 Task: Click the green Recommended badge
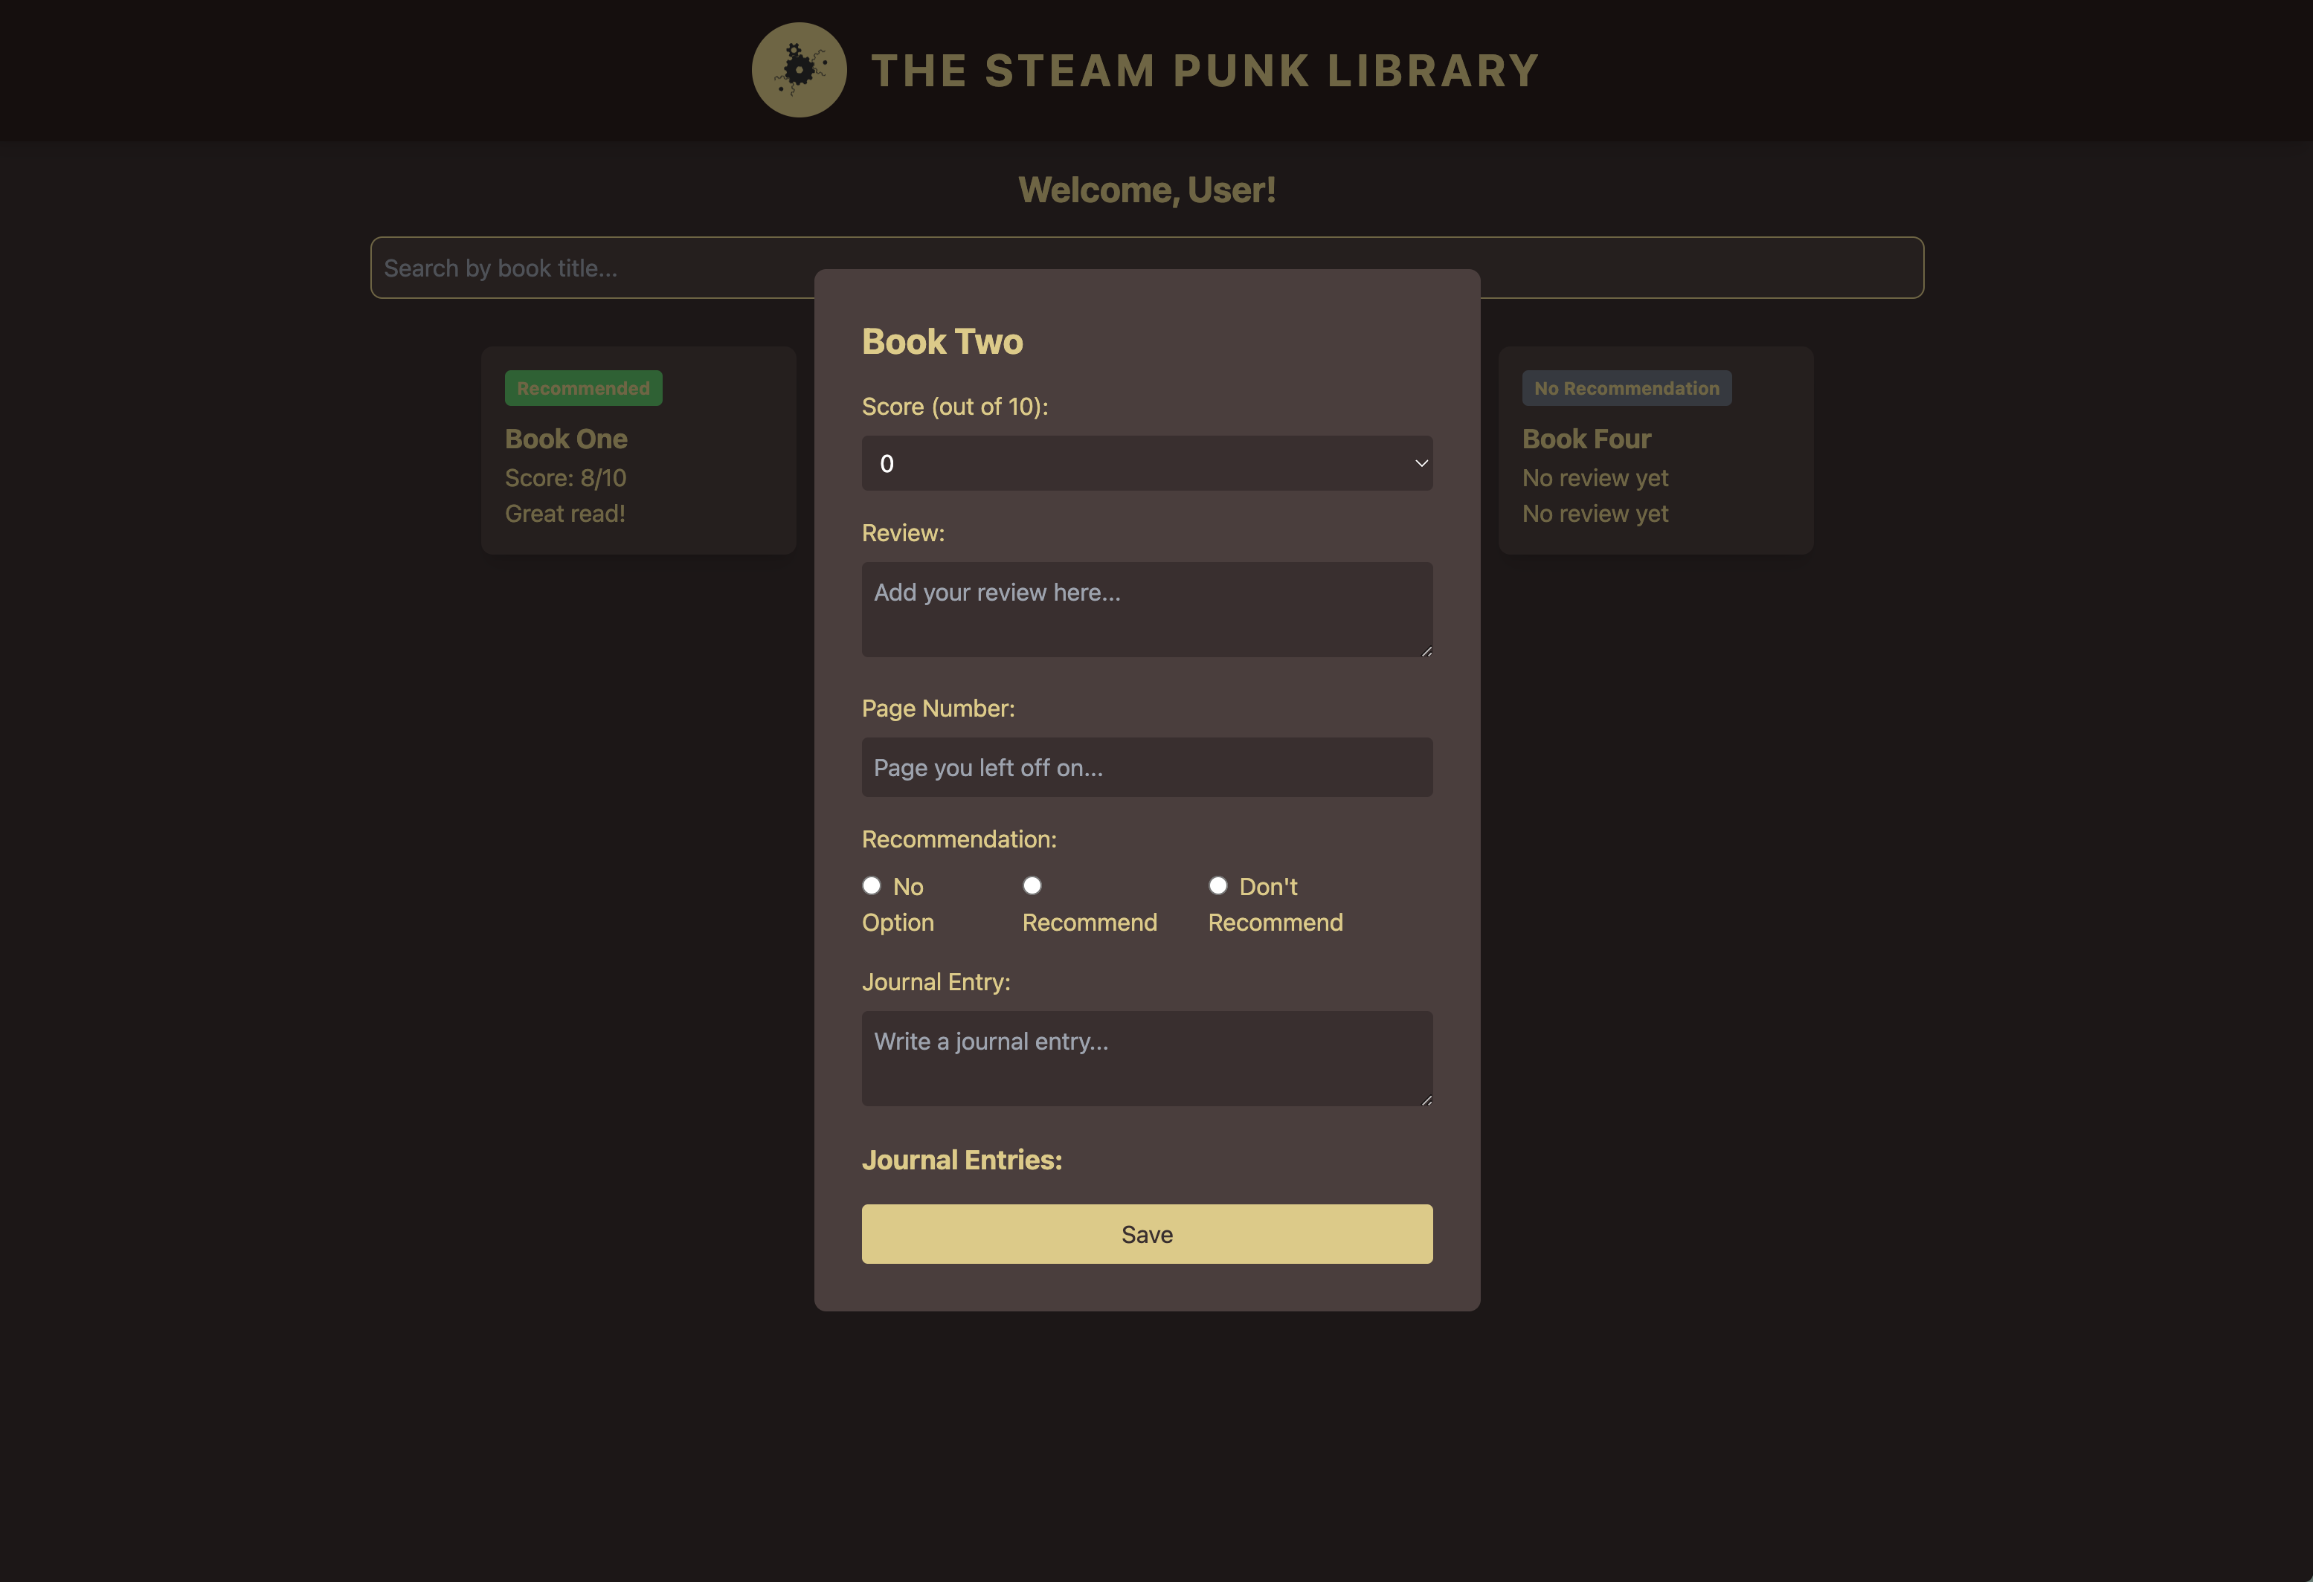tap(583, 388)
